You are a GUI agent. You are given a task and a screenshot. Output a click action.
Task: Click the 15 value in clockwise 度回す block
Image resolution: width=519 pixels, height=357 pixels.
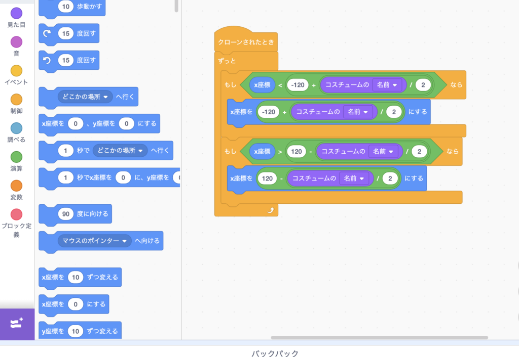click(x=65, y=33)
